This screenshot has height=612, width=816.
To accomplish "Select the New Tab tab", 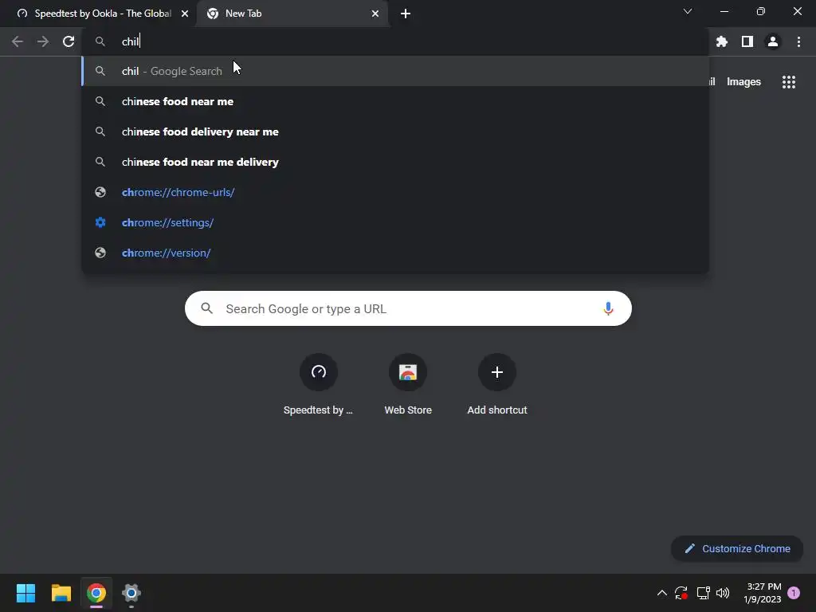I will [x=293, y=14].
